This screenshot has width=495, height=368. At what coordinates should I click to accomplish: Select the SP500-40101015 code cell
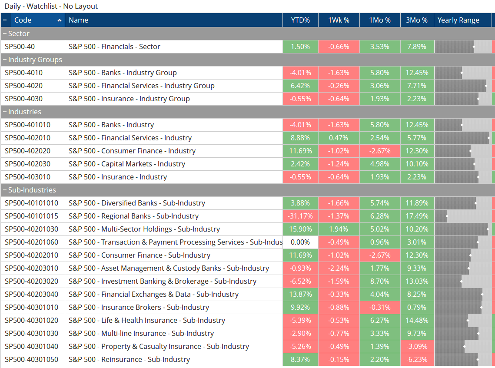(32, 216)
